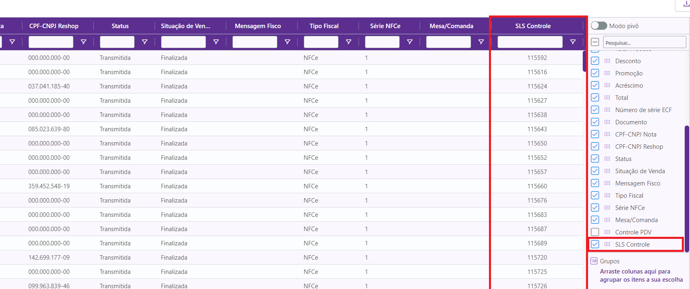Image resolution: width=690 pixels, height=289 pixels.
Task: Click the download icon at top right
Action: (x=686, y=4)
